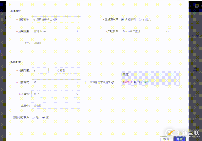Click the user avatar icon in header
The image size is (202, 141).
(x=197, y=6)
